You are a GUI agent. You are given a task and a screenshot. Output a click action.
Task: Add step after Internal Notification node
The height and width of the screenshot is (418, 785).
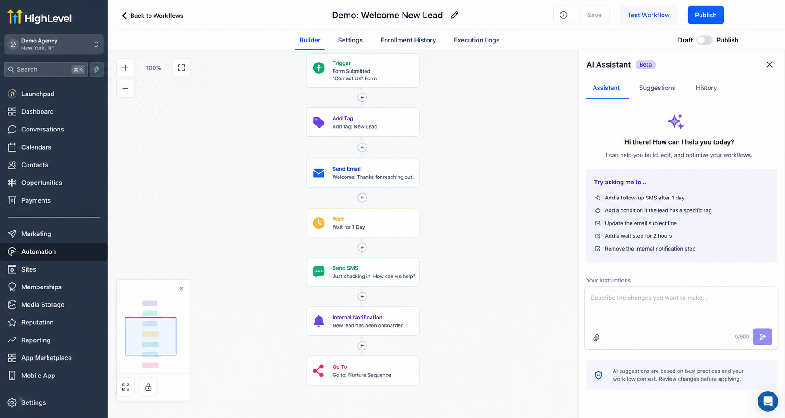pos(362,346)
